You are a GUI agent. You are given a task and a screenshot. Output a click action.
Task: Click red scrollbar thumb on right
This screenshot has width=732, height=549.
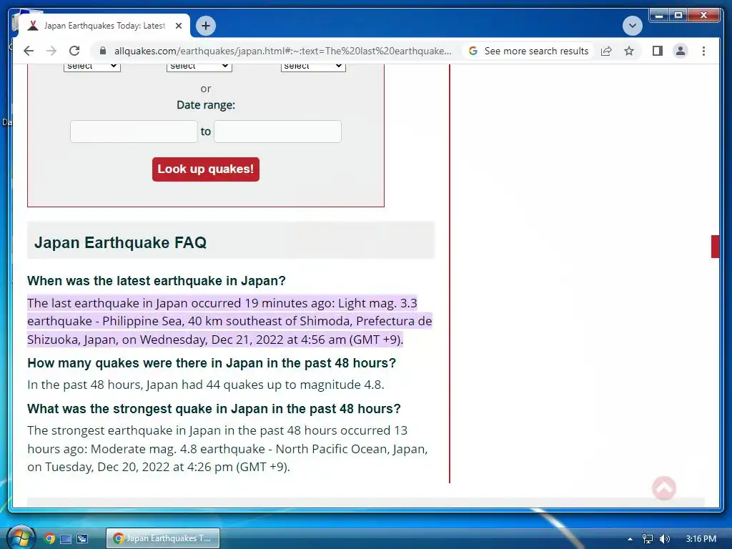[715, 247]
